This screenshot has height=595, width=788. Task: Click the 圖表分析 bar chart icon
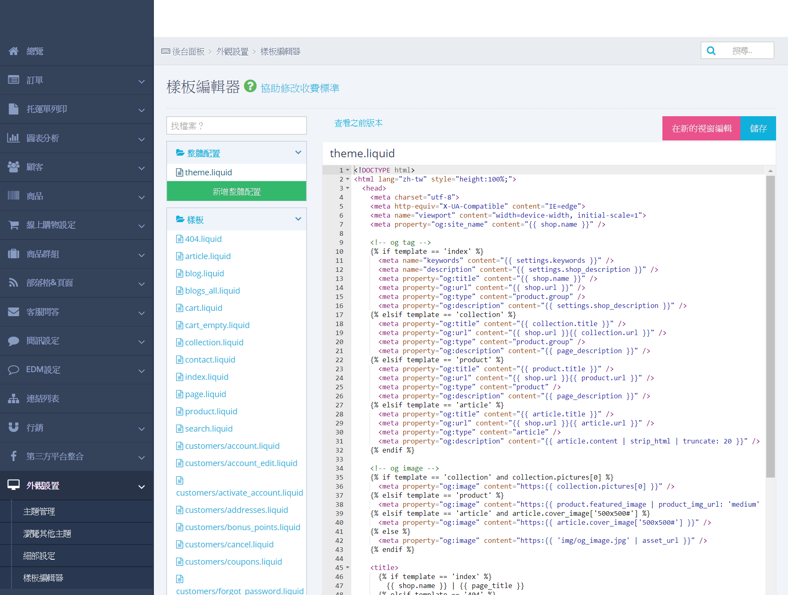pyautogui.click(x=14, y=138)
